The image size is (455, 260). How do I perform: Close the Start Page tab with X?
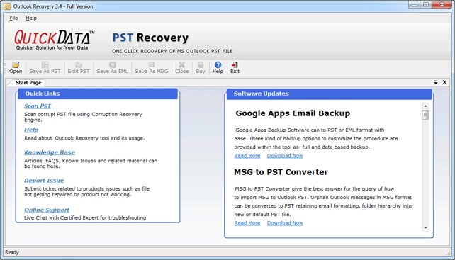444,82
